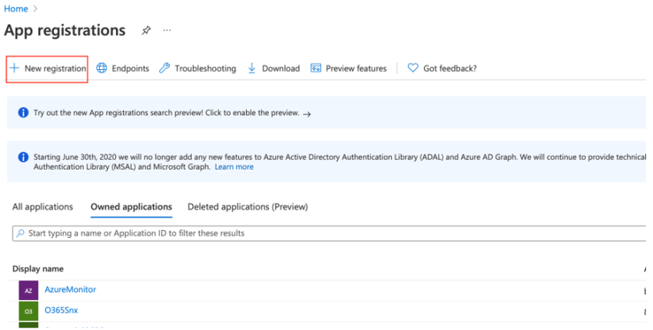Pin the App registrations page

tap(146, 31)
